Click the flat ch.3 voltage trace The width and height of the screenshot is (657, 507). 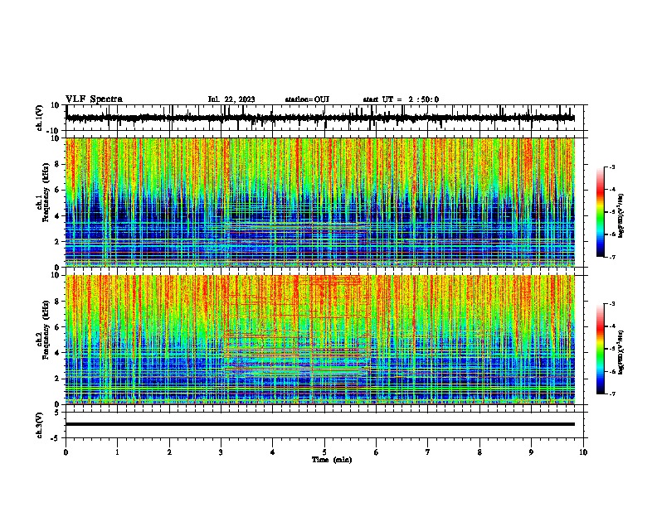tap(320, 424)
